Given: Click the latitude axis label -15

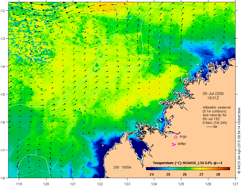Looking at the screenshot, I should [x=3, y=94].
